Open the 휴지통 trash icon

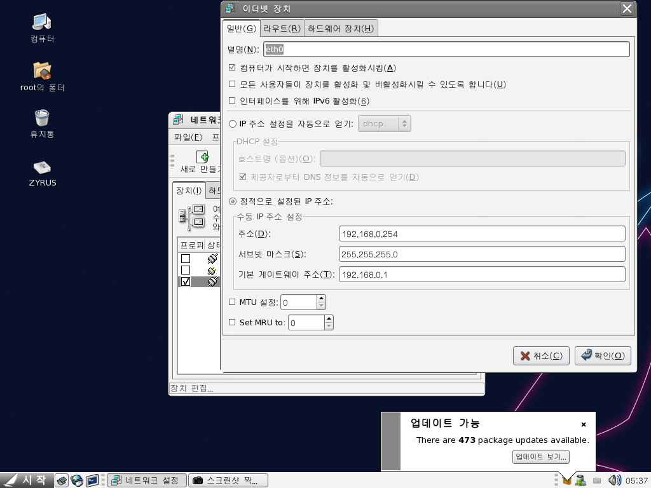click(x=42, y=118)
